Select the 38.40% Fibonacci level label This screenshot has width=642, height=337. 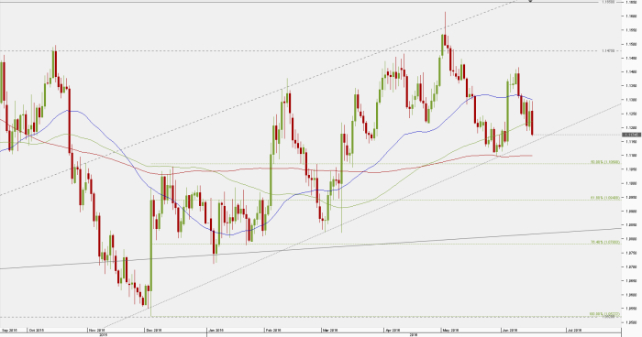click(x=605, y=243)
